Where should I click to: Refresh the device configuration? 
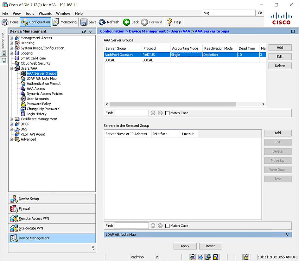[x=109, y=22]
